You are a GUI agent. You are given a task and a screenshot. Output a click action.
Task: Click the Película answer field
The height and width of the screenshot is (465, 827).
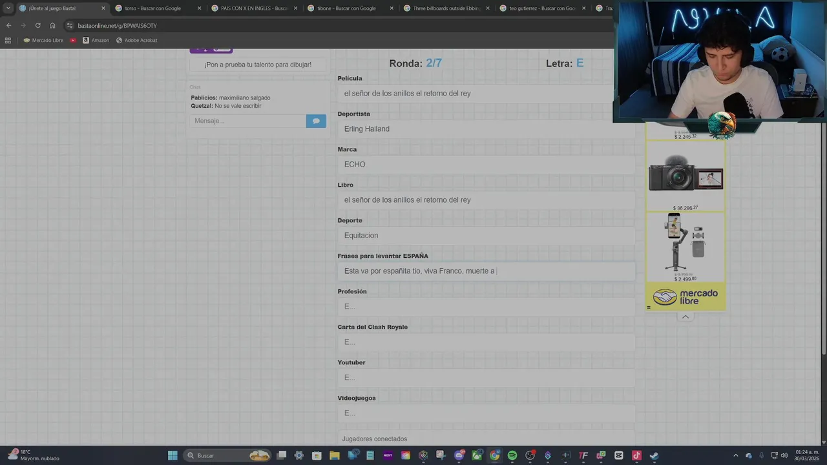486,93
